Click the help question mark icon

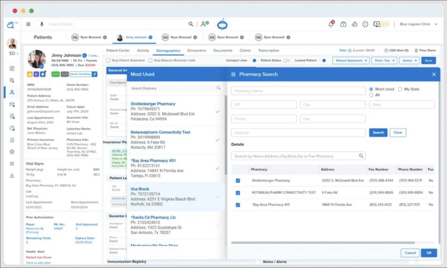tap(365, 24)
